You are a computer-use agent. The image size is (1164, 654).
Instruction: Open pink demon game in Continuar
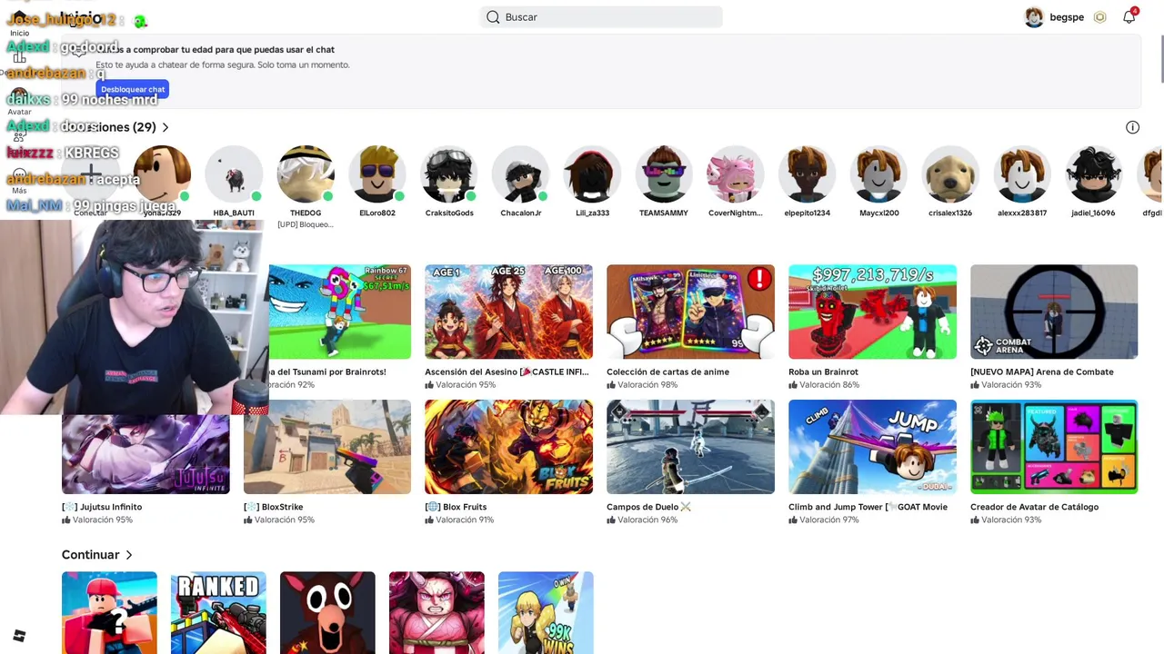click(436, 612)
